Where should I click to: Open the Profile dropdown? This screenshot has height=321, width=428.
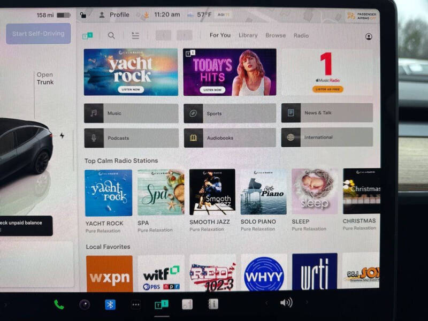coord(114,15)
